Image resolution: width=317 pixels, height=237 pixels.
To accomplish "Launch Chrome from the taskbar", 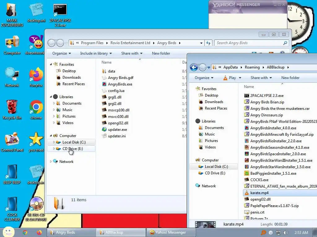I will (x=25, y=232).
